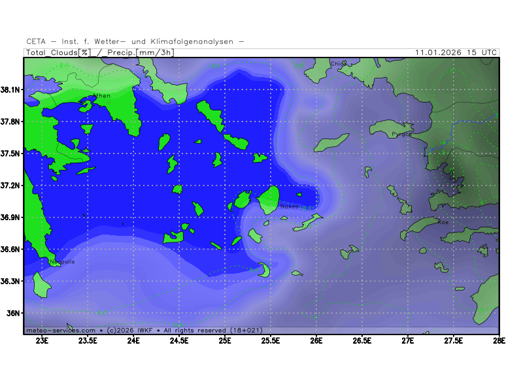Click the 38.1N latitude axis label
Image resolution: width=523 pixels, height=392 pixels.
pos(12,90)
